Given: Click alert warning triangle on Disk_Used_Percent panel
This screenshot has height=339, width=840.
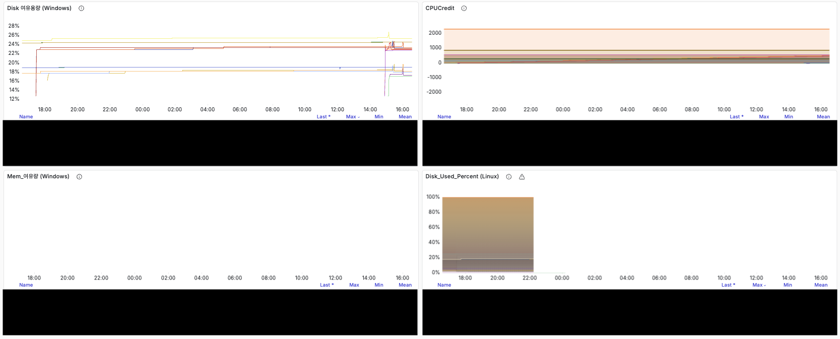Looking at the screenshot, I should coord(522,177).
